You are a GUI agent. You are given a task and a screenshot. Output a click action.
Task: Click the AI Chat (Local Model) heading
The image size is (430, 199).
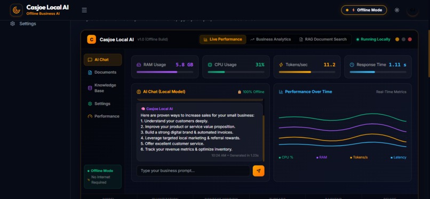tap(164, 92)
